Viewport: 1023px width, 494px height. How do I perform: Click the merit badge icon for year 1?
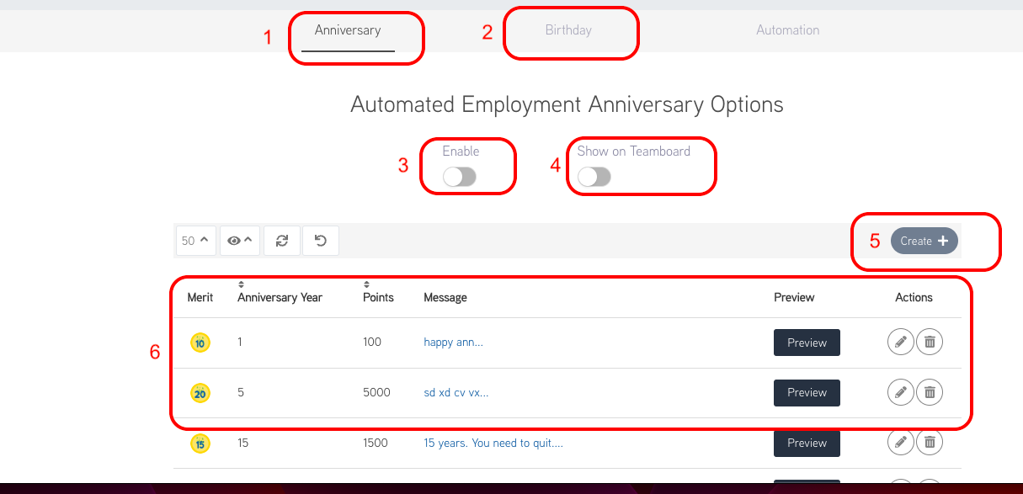200,343
